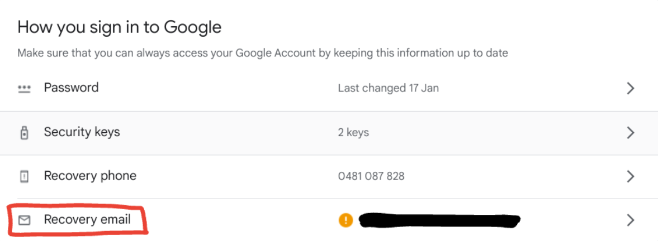This screenshot has width=658, height=241.
Task: Expand the Recovery phone row chevron
Action: point(631,176)
